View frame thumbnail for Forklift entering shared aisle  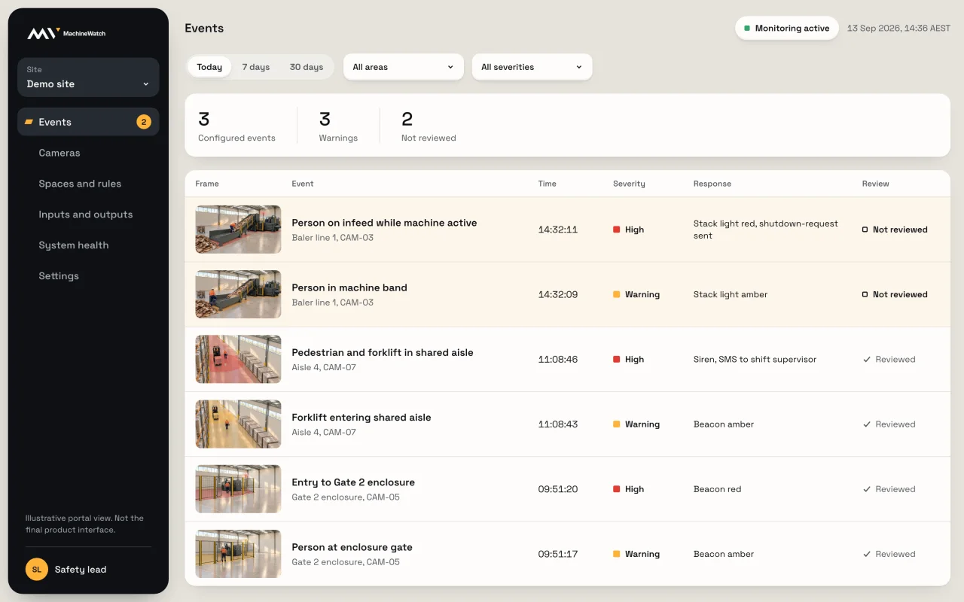pyautogui.click(x=238, y=424)
